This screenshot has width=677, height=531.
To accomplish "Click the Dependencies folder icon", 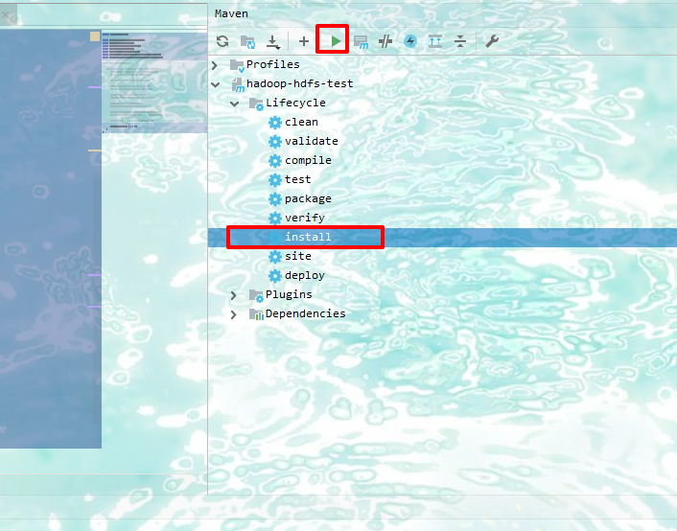I will point(256,314).
